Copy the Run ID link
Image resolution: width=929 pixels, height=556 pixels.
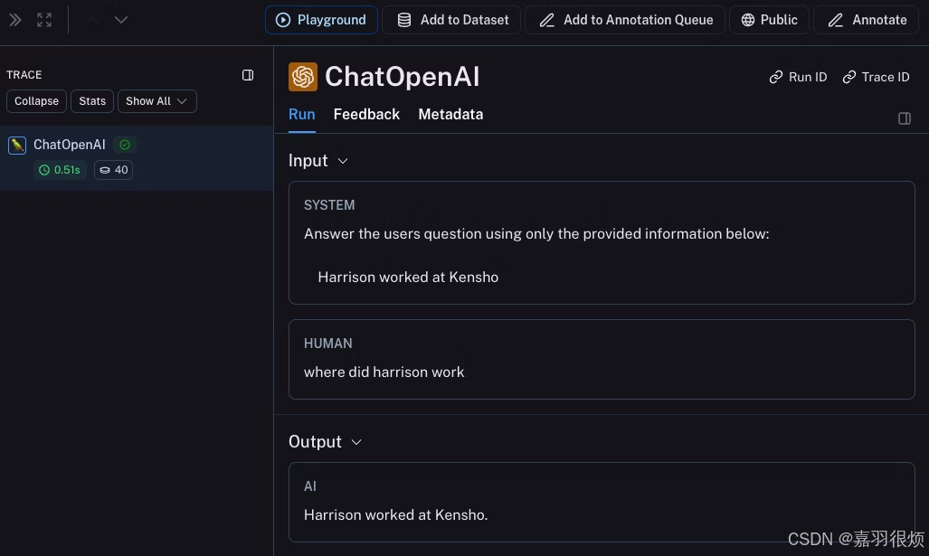pyautogui.click(x=798, y=77)
